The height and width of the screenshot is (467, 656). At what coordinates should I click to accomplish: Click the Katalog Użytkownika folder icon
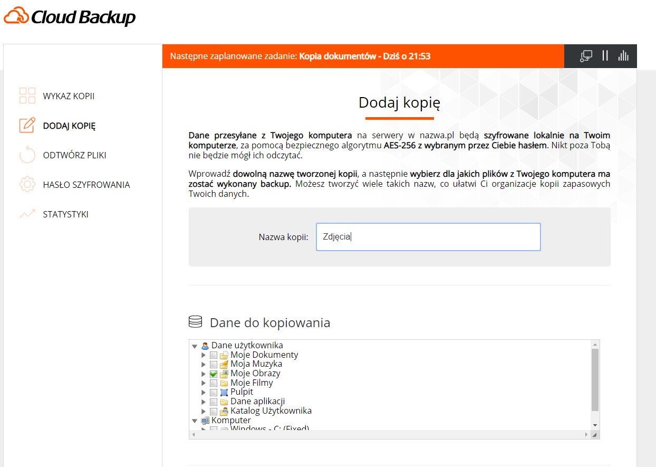pyautogui.click(x=224, y=411)
